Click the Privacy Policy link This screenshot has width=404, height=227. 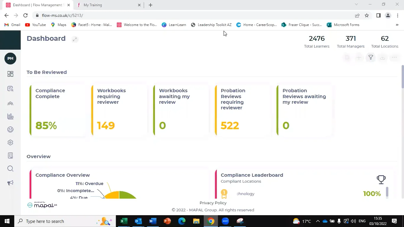213,203
